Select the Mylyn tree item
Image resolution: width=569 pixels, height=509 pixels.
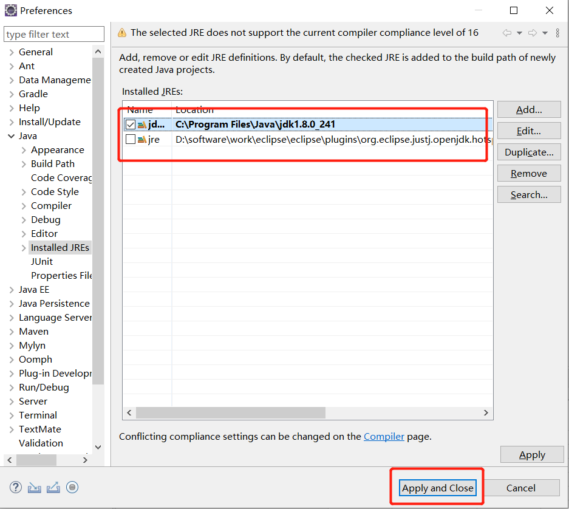pos(32,346)
